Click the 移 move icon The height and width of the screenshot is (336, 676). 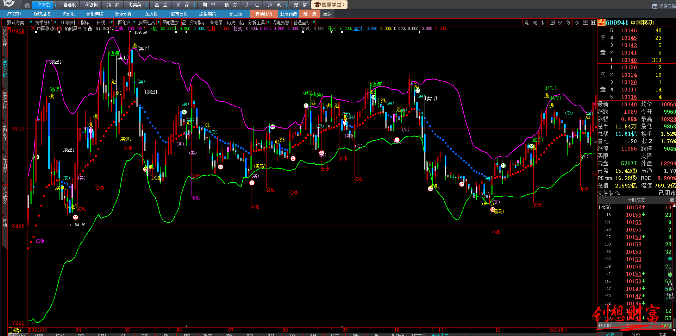click(577, 23)
